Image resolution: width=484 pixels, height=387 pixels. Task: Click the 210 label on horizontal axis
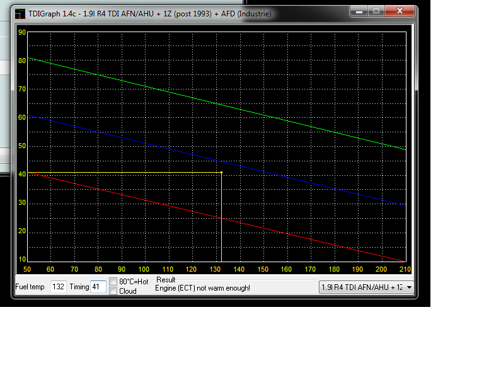click(405, 269)
